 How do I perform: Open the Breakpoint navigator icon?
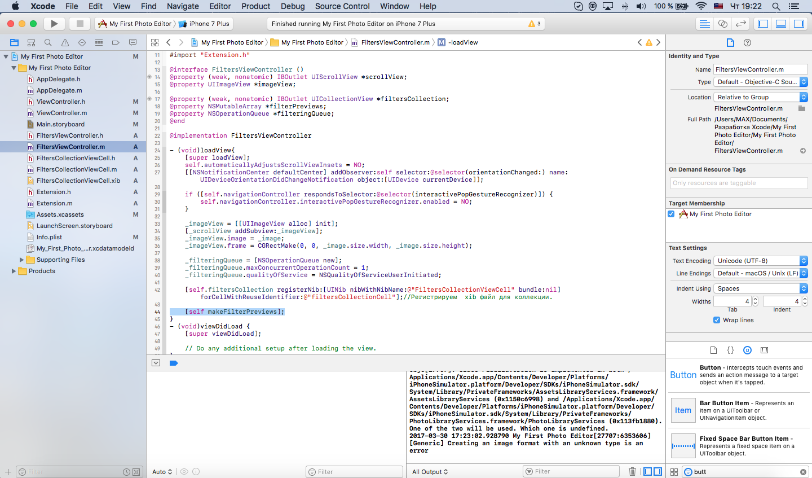116,42
